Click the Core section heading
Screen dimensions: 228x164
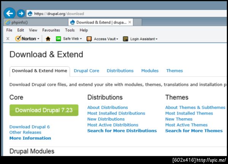coord(16,97)
